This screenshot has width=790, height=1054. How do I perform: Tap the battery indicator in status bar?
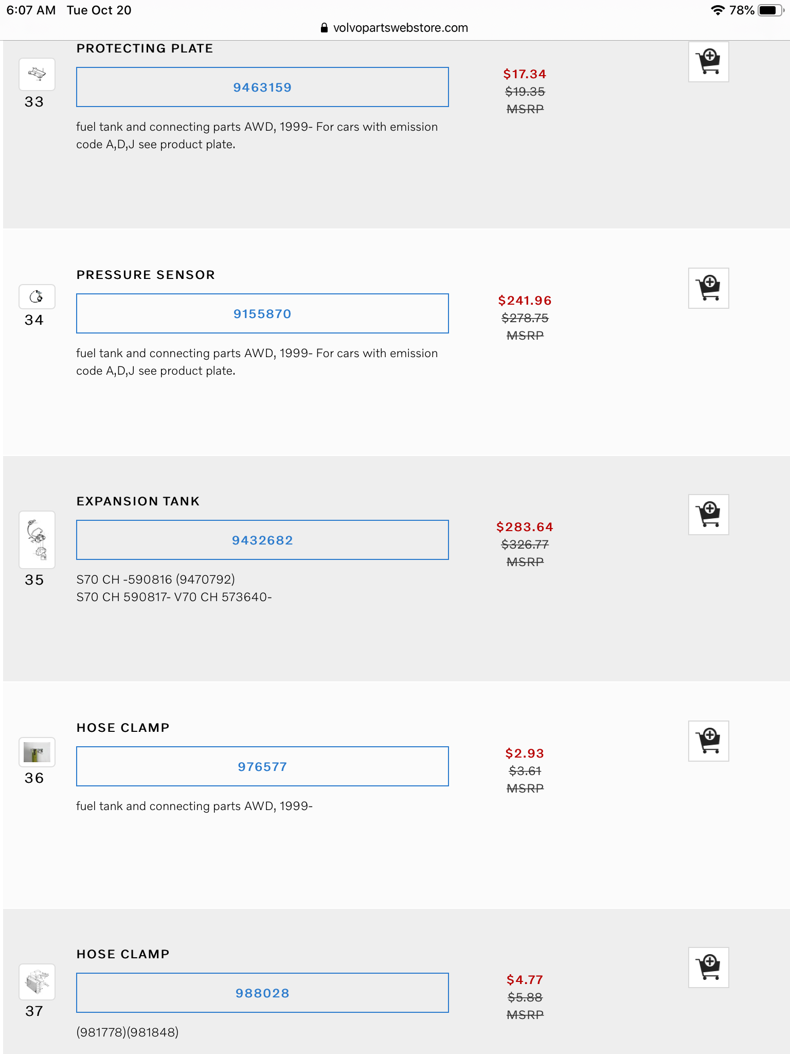[769, 10]
